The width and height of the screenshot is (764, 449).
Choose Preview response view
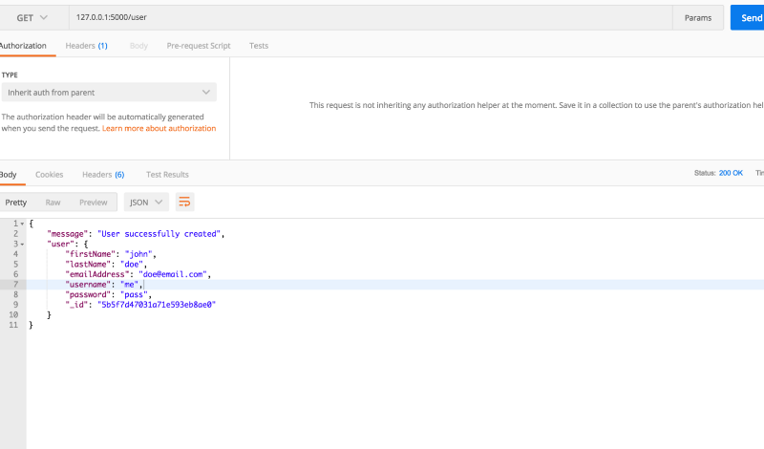(x=93, y=203)
